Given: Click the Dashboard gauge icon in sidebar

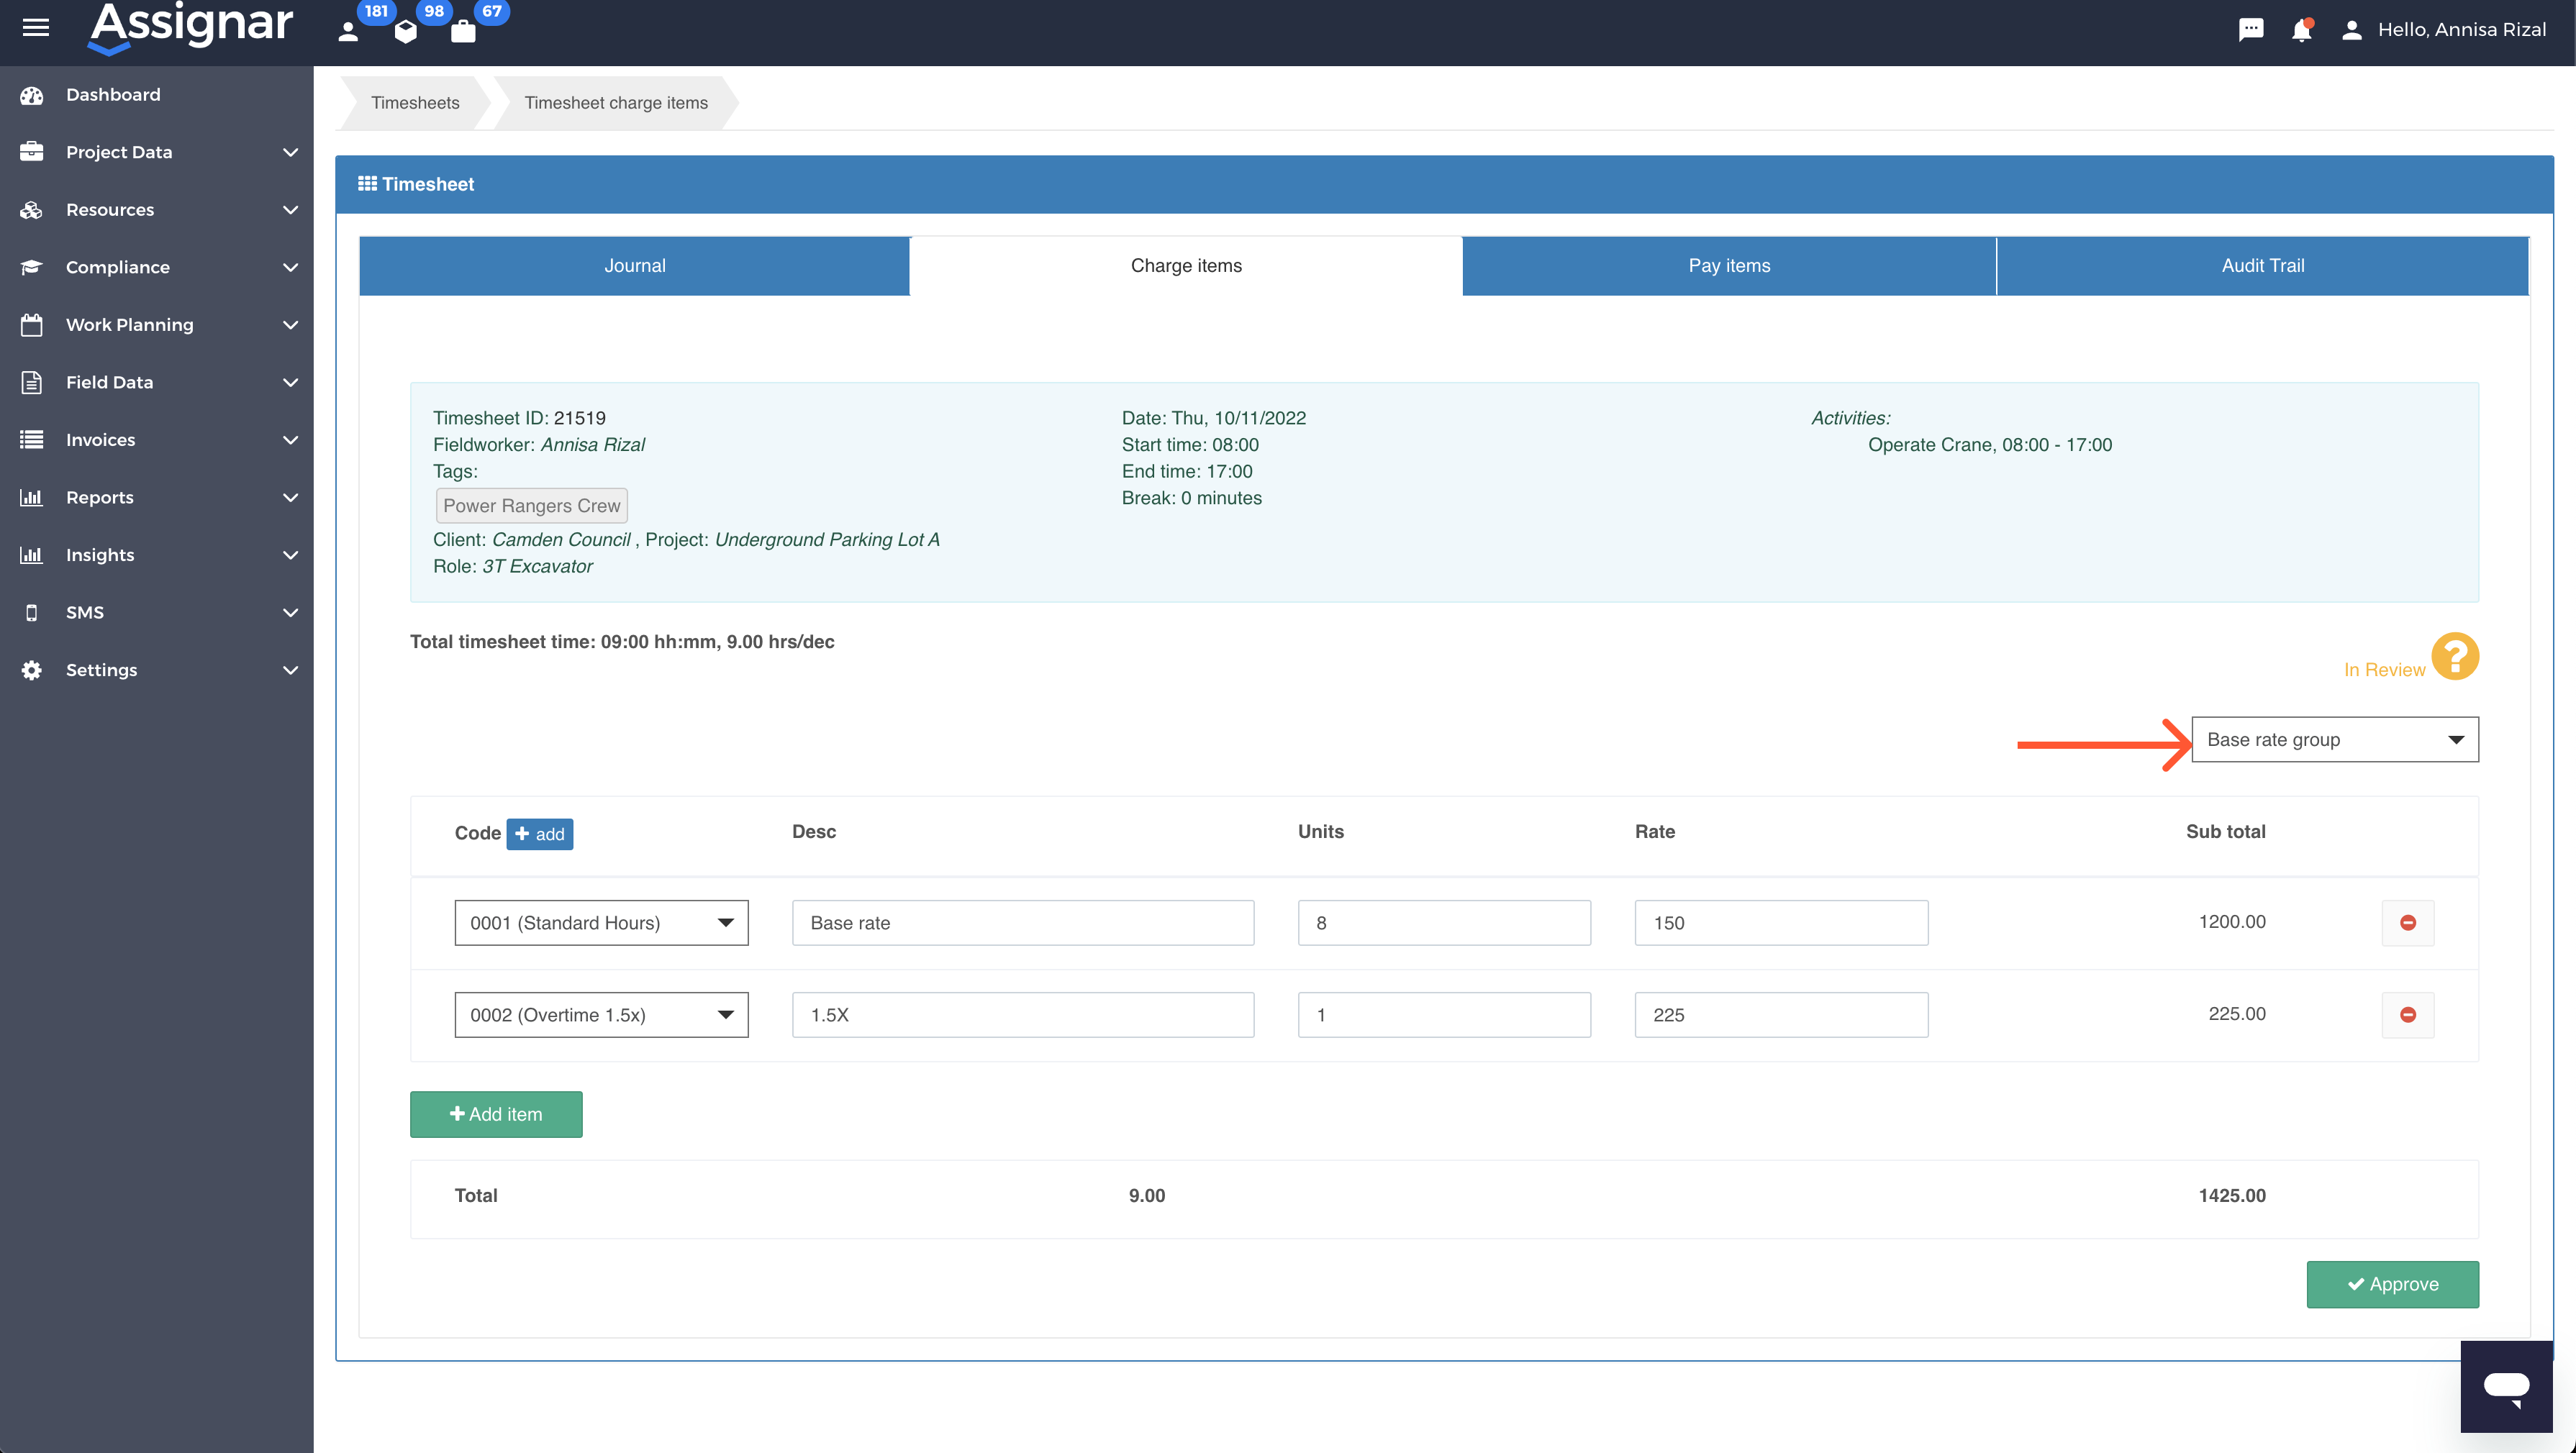Looking at the screenshot, I should coord(31,94).
